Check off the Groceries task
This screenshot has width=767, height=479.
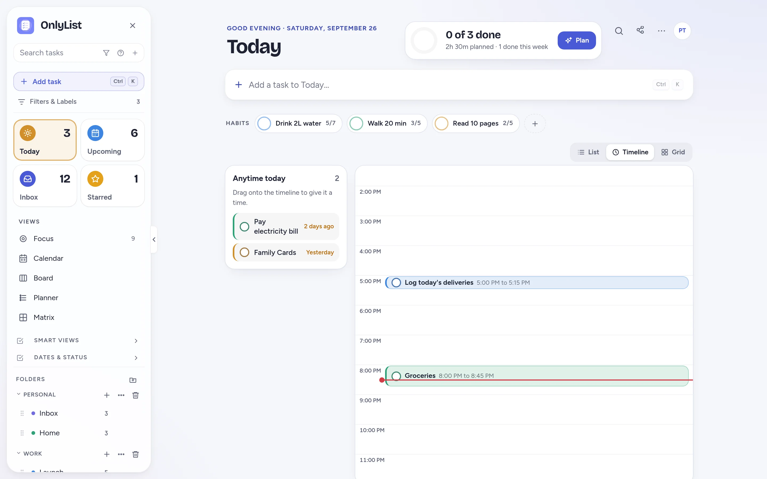click(396, 376)
